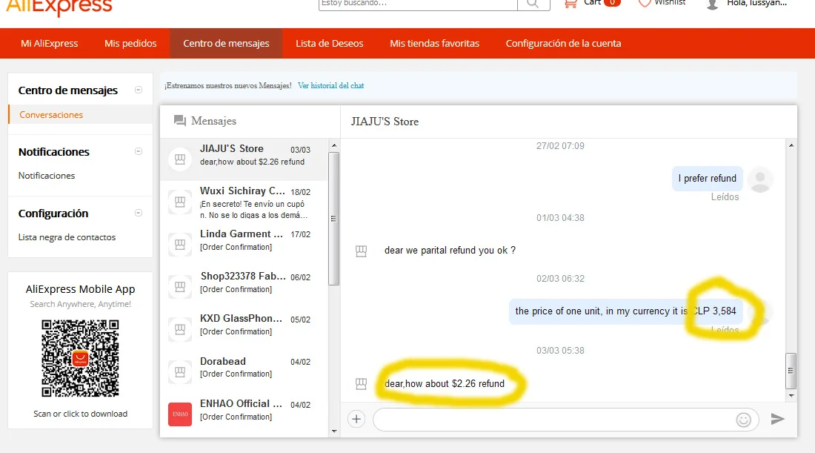Click Scan or click to download
Viewport: 815px width, 453px height.
pos(81,414)
